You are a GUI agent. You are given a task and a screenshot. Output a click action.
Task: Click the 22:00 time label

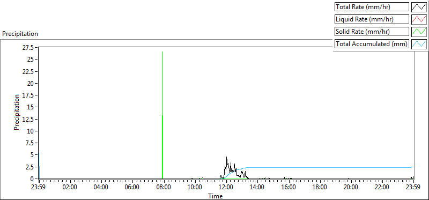pos(382,188)
